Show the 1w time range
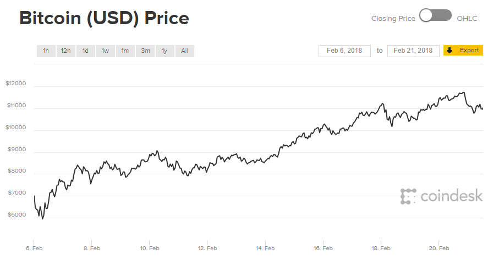 tap(105, 51)
